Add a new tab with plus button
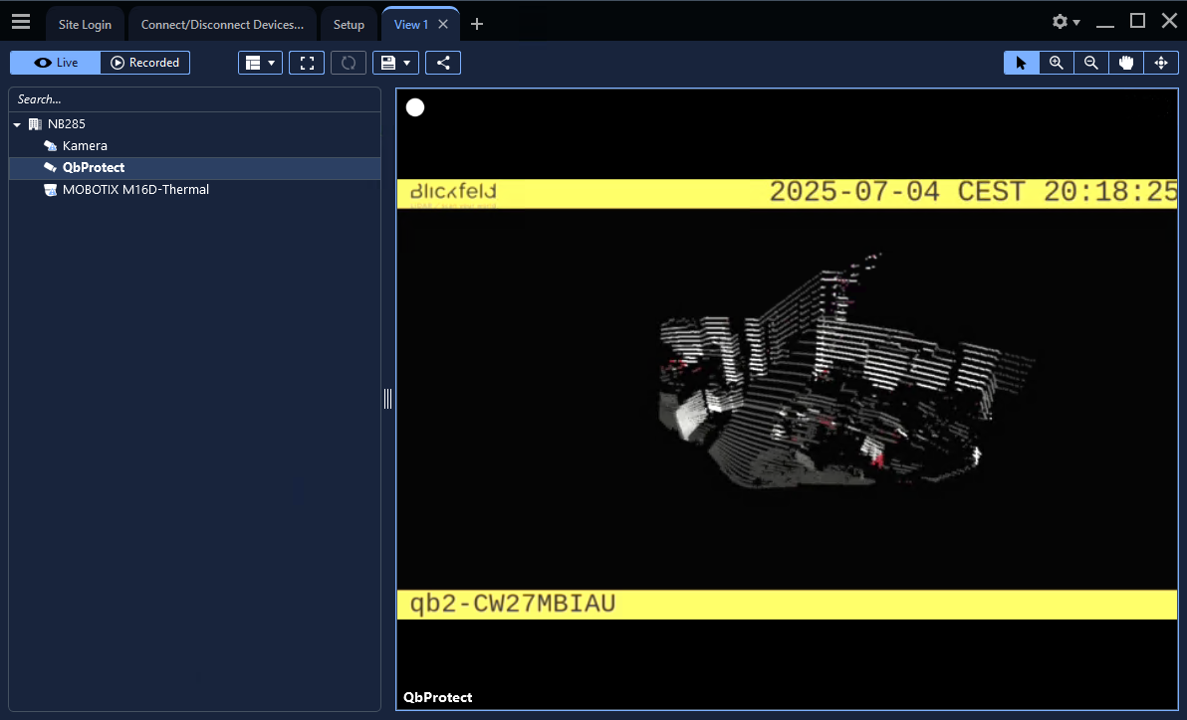Screen dimensions: 1187x720 pyautogui.click(x=477, y=24)
